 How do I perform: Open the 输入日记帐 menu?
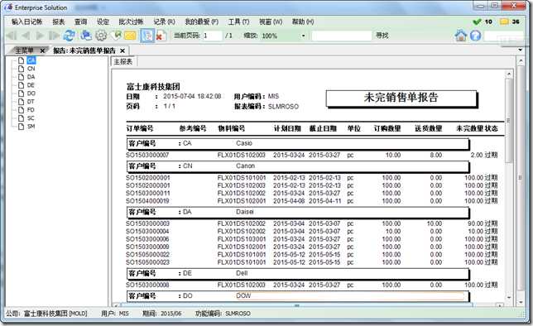pos(26,22)
